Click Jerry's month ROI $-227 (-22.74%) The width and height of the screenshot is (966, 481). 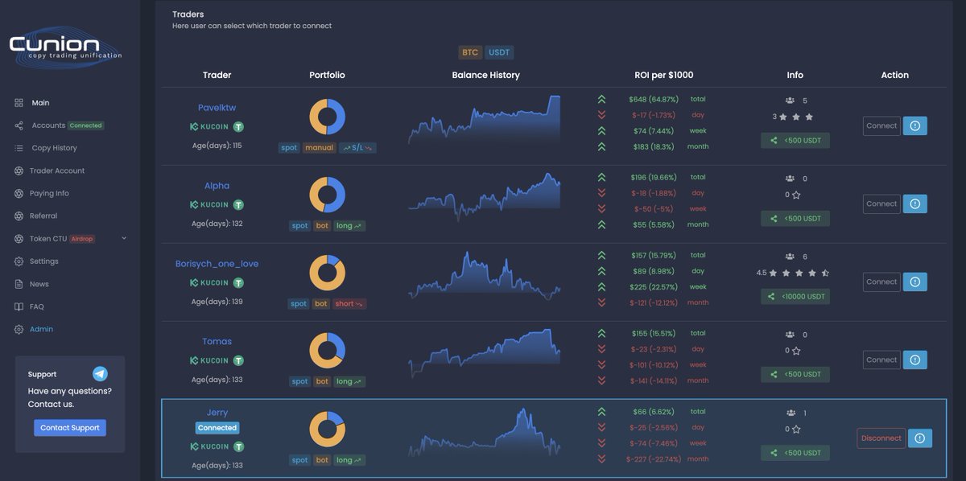click(x=653, y=459)
